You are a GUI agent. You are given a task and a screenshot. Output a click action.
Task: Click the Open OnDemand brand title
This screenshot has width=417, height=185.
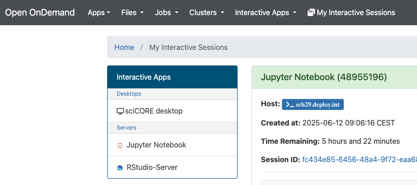coord(40,12)
